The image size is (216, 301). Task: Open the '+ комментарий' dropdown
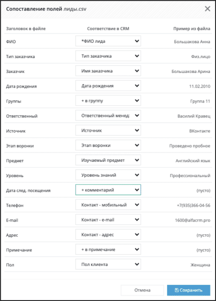click(x=108, y=190)
